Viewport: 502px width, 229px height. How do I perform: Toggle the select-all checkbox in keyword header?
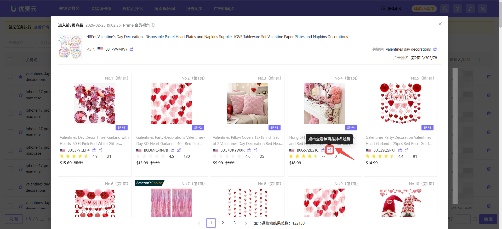click(10, 60)
